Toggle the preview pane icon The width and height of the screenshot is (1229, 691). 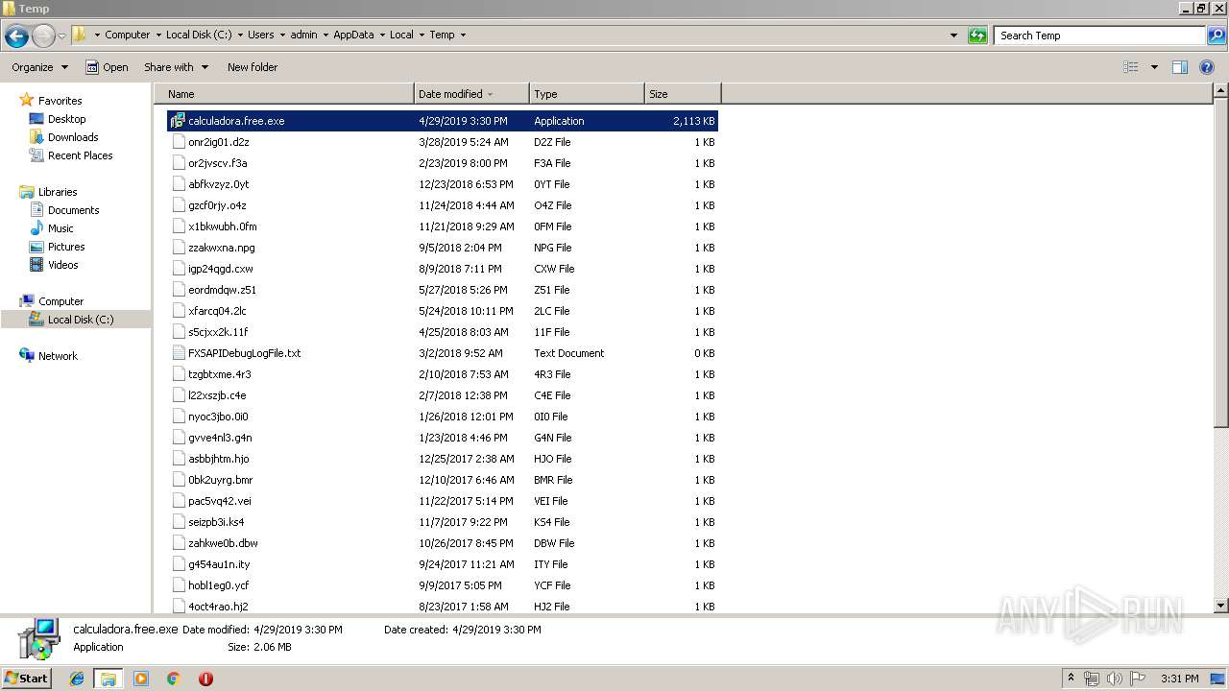[1180, 67]
